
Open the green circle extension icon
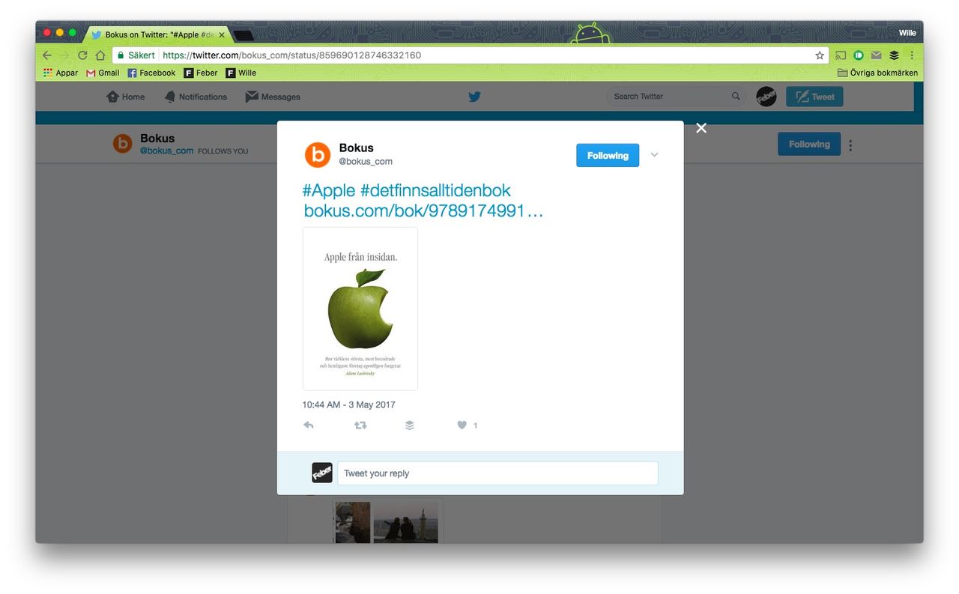859,55
